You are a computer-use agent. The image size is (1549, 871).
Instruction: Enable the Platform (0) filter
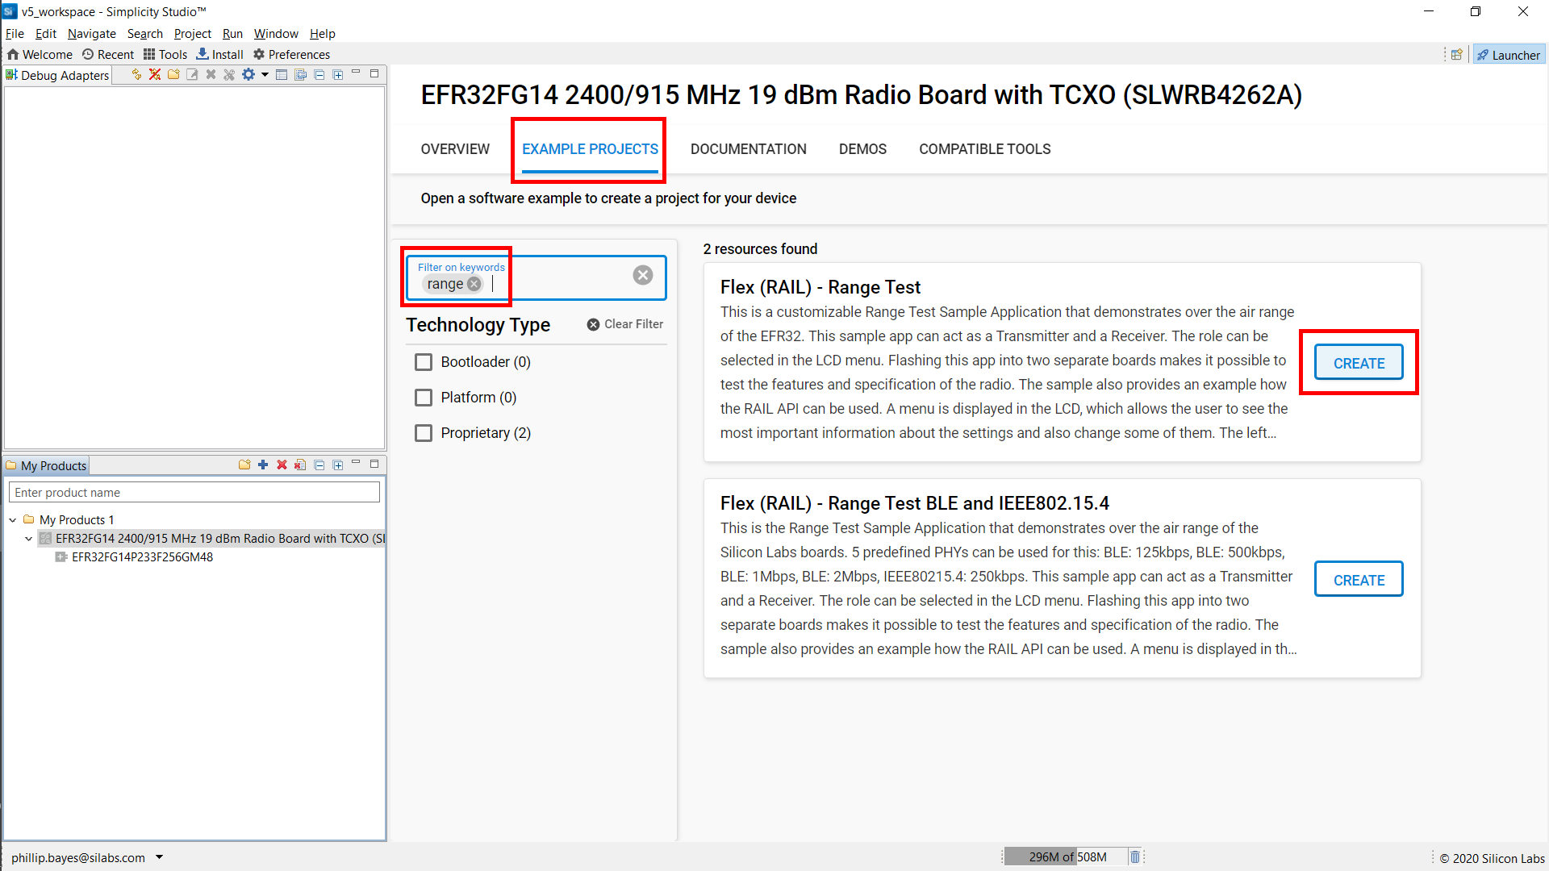pyautogui.click(x=424, y=398)
